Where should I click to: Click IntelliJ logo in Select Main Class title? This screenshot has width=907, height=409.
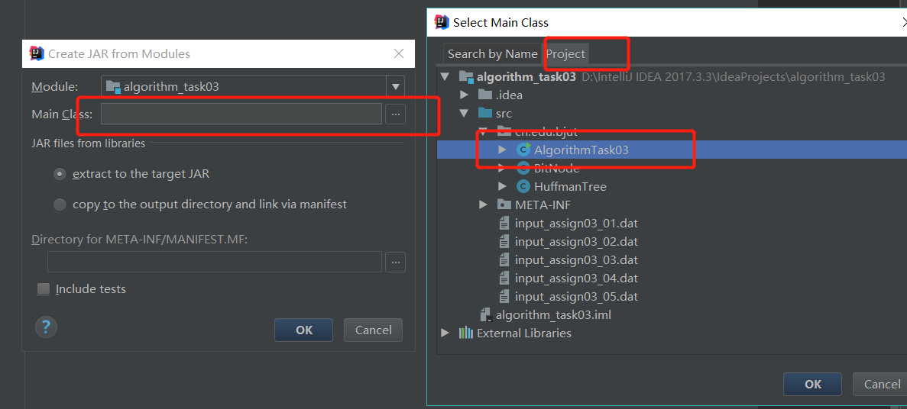pos(442,23)
